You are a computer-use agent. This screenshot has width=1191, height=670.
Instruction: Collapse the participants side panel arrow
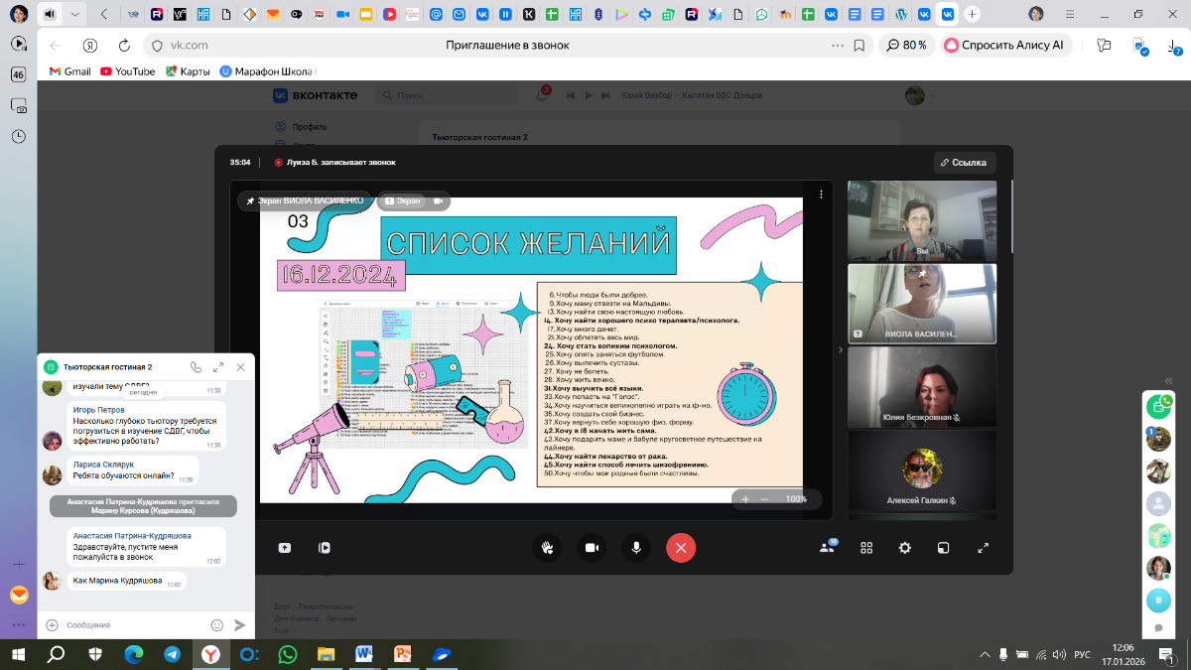(841, 349)
